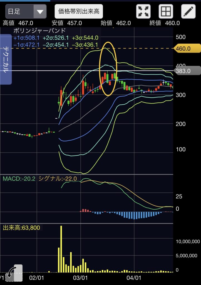This screenshot has height=285, width=201.
Task: Tap the 価格帯別出来高 button
Action: click(79, 11)
